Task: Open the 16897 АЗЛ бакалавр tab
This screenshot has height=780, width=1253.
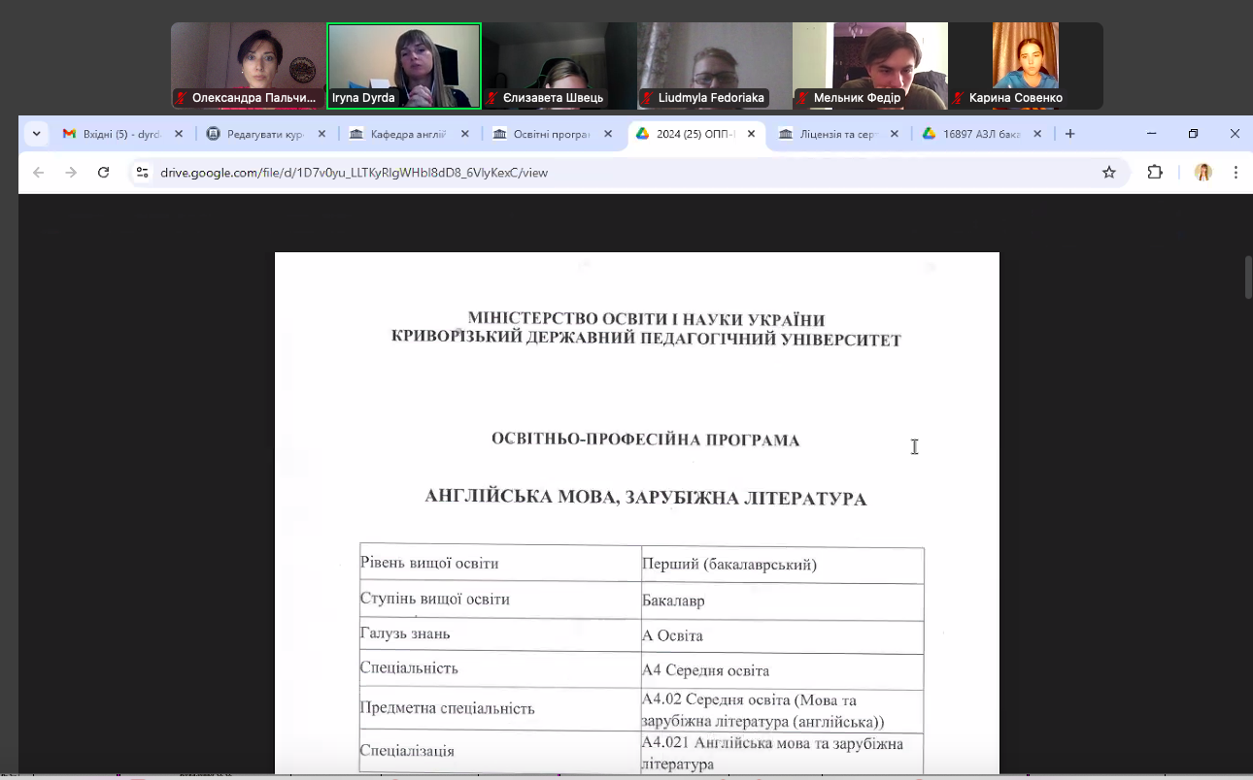Action: (x=981, y=134)
